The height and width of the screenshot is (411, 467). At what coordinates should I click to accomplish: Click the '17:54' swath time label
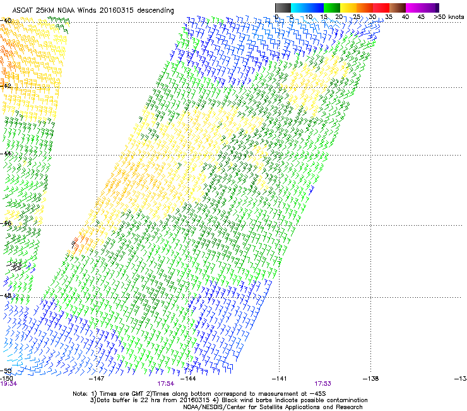pyautogui.click(x=165, y=384)
